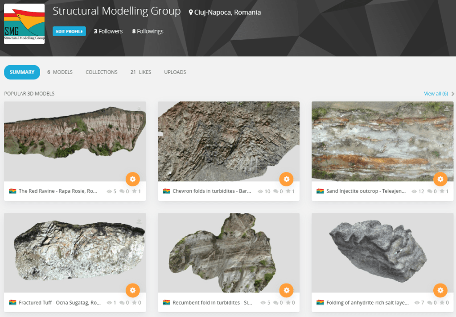The width and height of the screenshot is (456, 317).
Task: Click the Structural Modelling Group profile logo
Action: coord(24,24)
